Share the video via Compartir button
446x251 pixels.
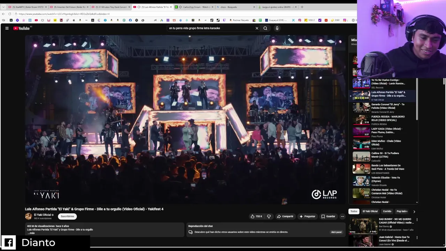click(285, 216)
